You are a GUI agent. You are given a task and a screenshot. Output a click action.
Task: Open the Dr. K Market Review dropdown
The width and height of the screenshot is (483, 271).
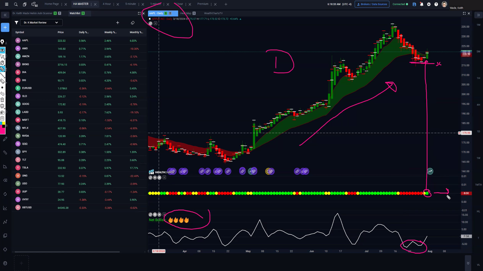pos(41,23)
